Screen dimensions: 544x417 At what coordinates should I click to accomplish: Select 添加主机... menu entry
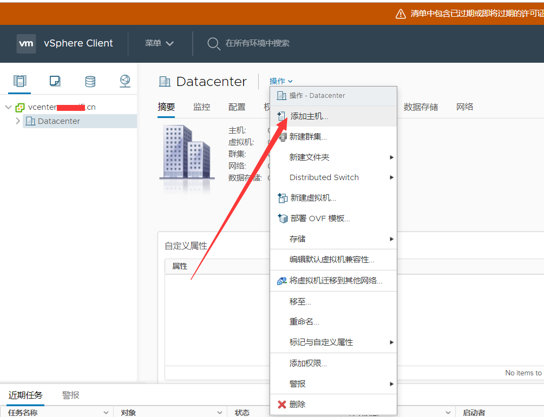(x=333, y=116)
